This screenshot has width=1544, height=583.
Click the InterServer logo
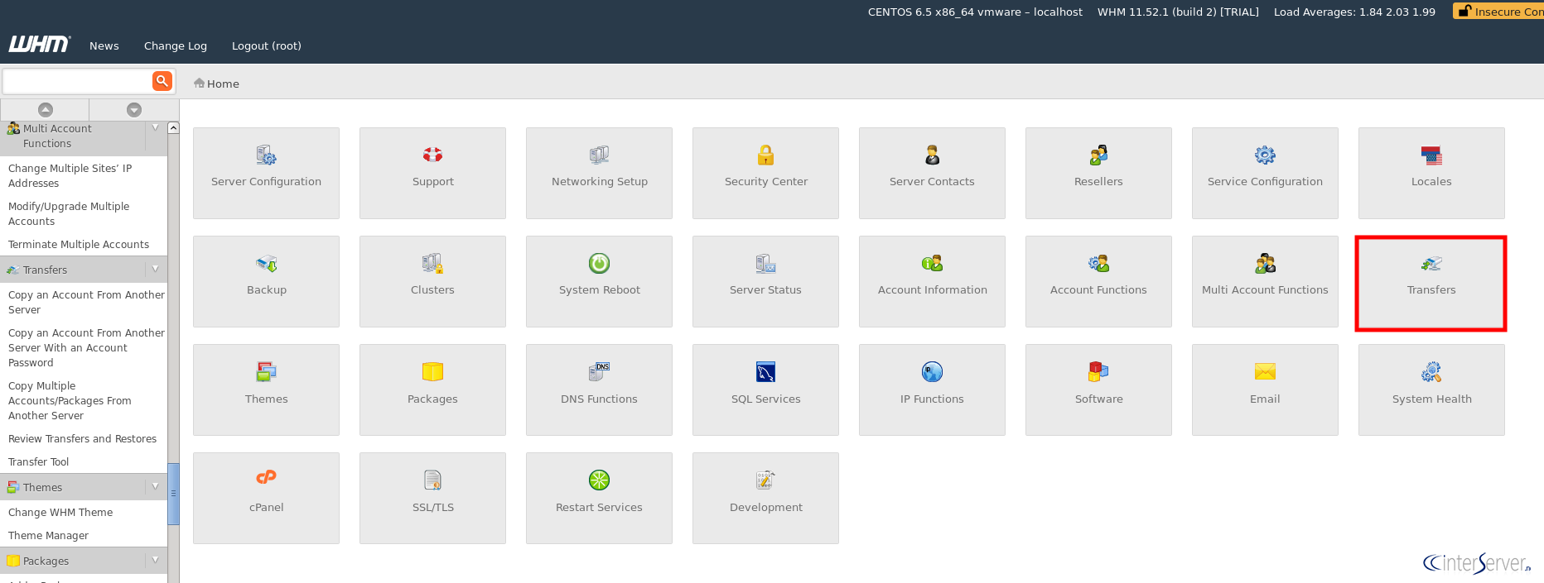(1477, 563)
